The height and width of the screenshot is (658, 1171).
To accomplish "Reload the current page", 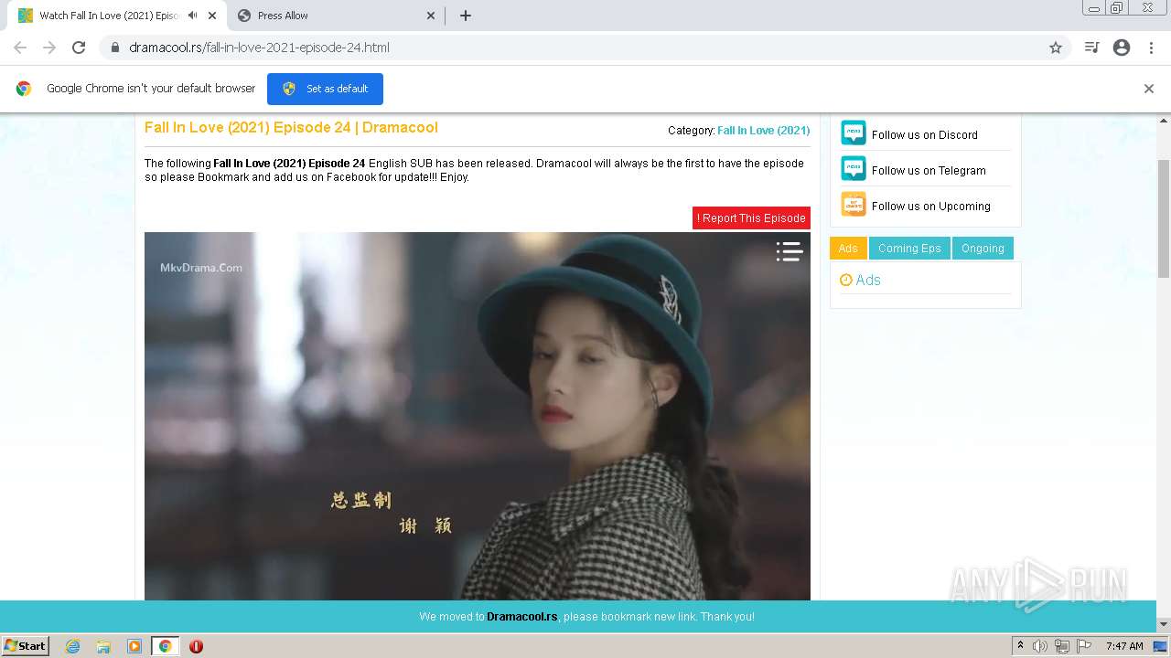I will click(79, 48).
